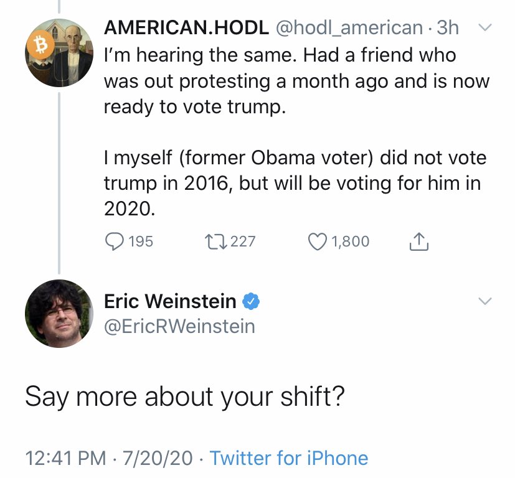The height and width of the screenshot is (478, 515).
Task: Click the 3h timestamp on the tweet
Action: pos(447,28)
